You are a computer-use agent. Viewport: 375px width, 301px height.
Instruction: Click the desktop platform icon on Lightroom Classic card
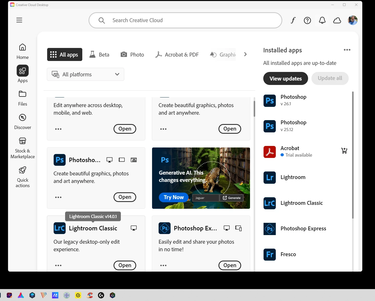tap(134, 228)
